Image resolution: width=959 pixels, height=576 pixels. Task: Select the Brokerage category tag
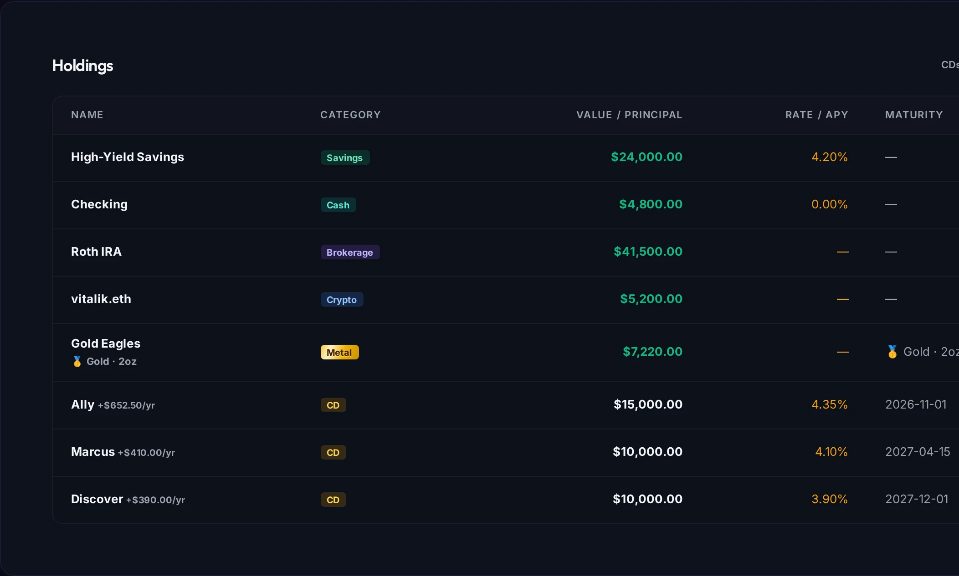click(x=350, y=252)
